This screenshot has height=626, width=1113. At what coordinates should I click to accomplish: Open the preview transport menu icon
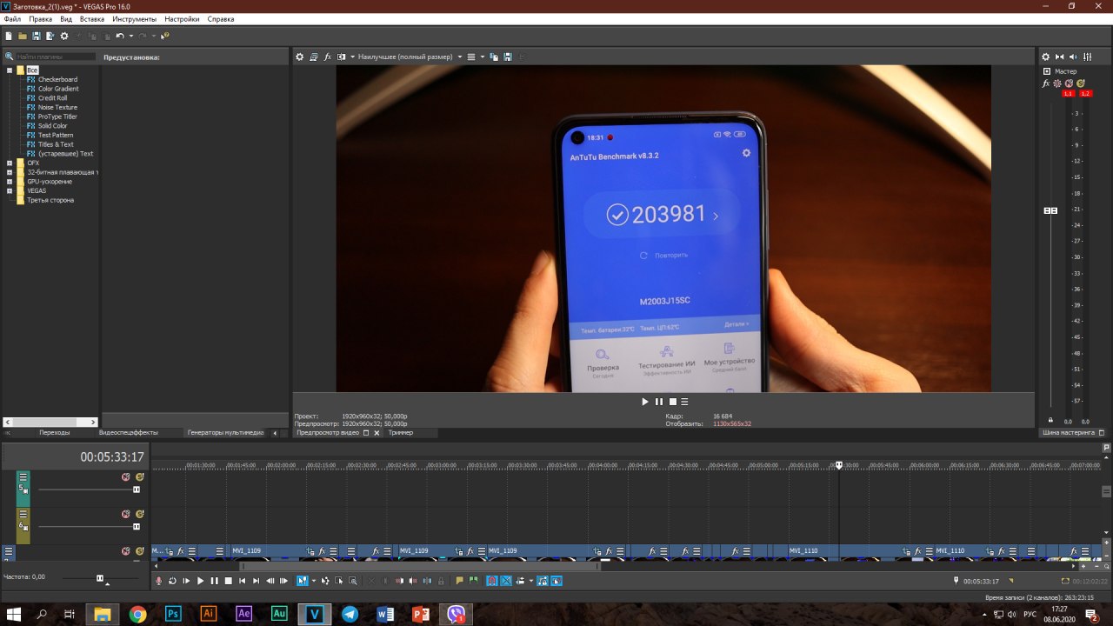point(684,402)
